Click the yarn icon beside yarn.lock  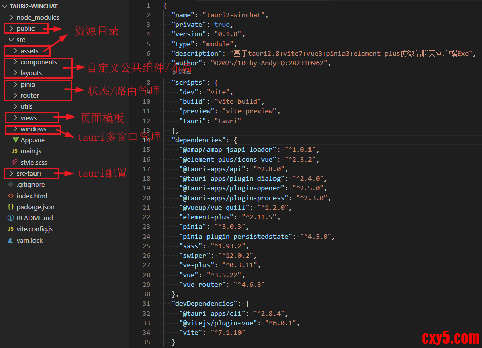(11, 240)
